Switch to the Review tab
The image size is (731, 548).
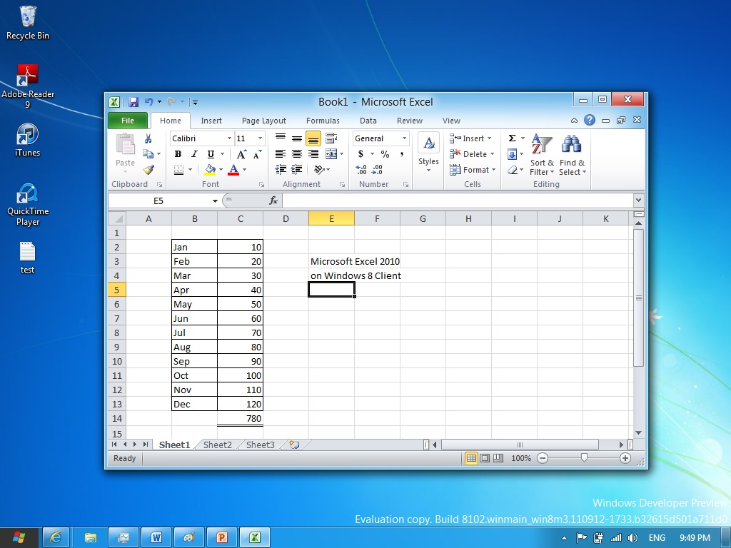(x=409, y=121)
